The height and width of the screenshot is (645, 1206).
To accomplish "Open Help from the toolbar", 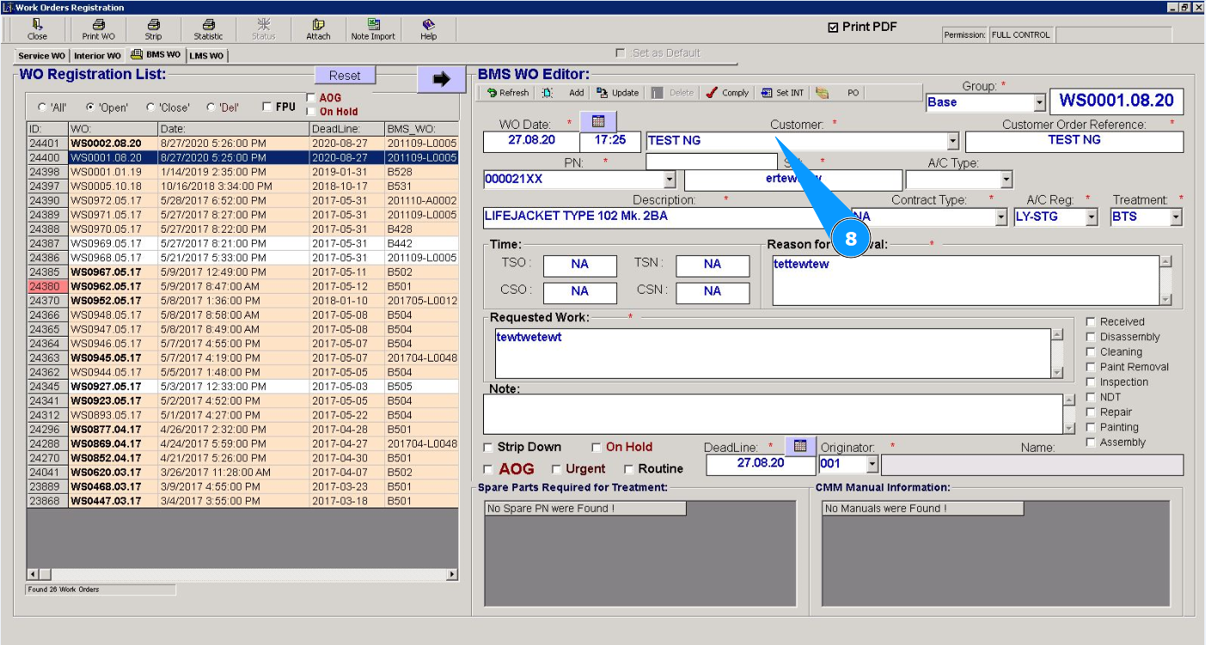I will (428, 29).
